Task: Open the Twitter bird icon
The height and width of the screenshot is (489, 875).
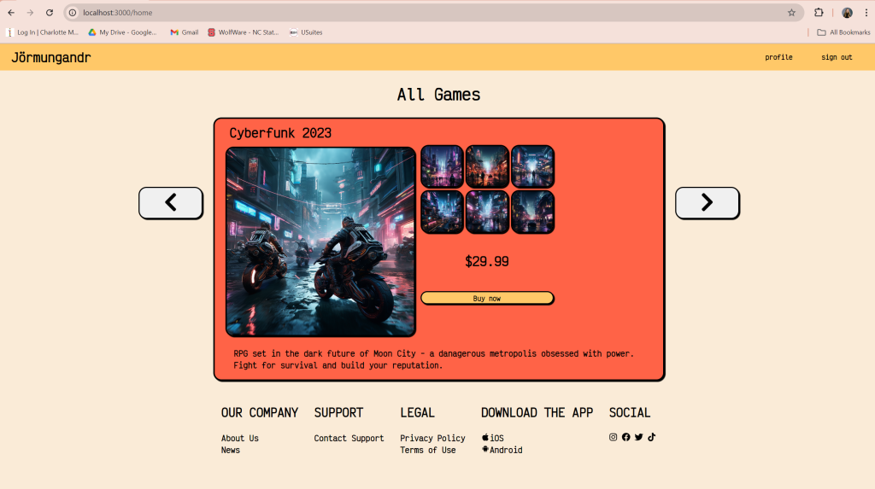Action: 638,437
